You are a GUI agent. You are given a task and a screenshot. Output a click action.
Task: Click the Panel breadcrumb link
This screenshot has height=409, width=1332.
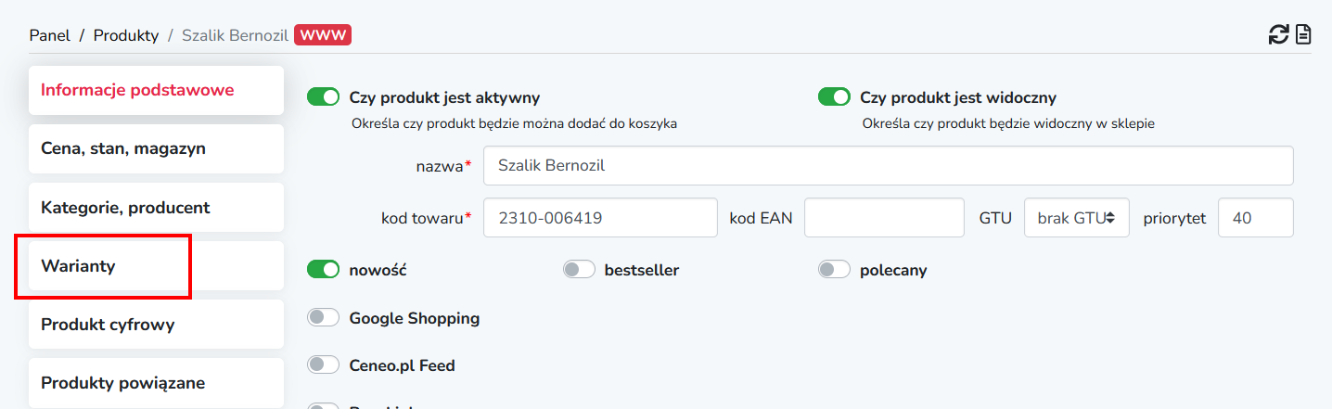(x=50, y=35)
